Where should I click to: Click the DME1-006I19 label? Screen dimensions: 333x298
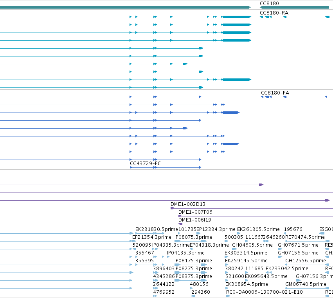(x=195, y=220)
